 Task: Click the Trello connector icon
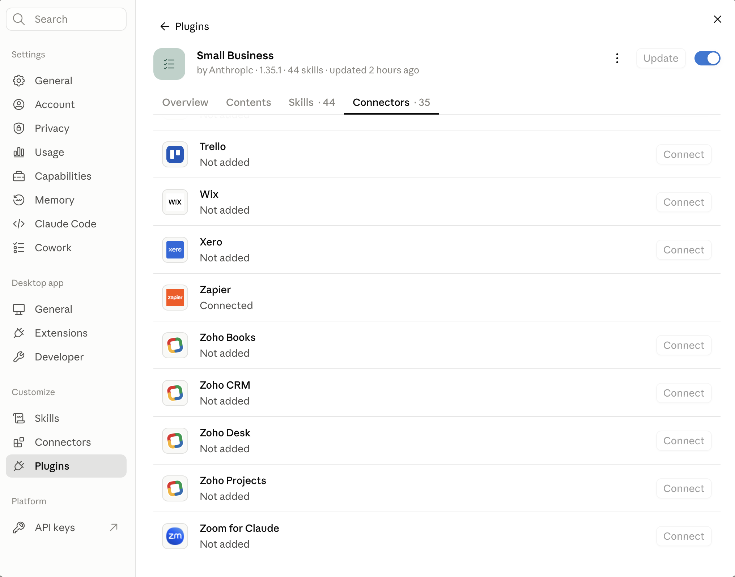pyautogui.click(x=175, y=154)
